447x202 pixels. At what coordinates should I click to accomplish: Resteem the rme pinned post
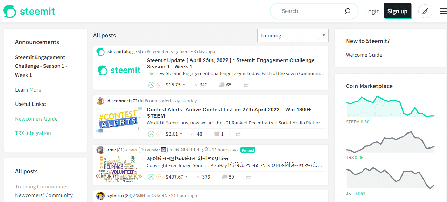coord(249,177)
